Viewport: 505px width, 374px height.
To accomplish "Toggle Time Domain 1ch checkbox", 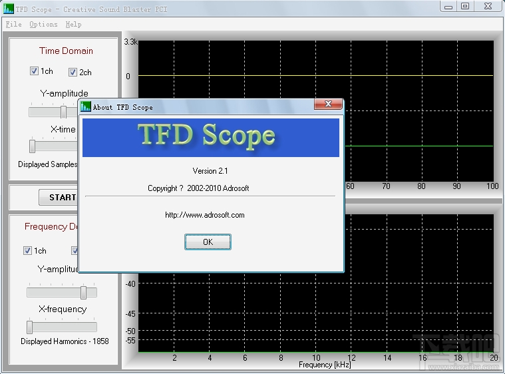I will pyautogui.click(x=34, y=71).
